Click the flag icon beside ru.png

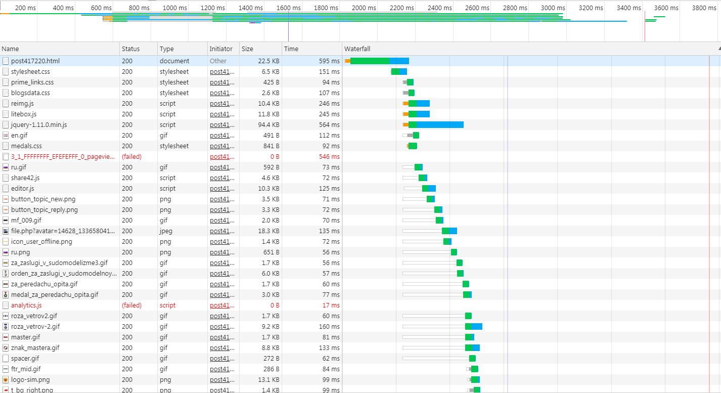point(6,252)
